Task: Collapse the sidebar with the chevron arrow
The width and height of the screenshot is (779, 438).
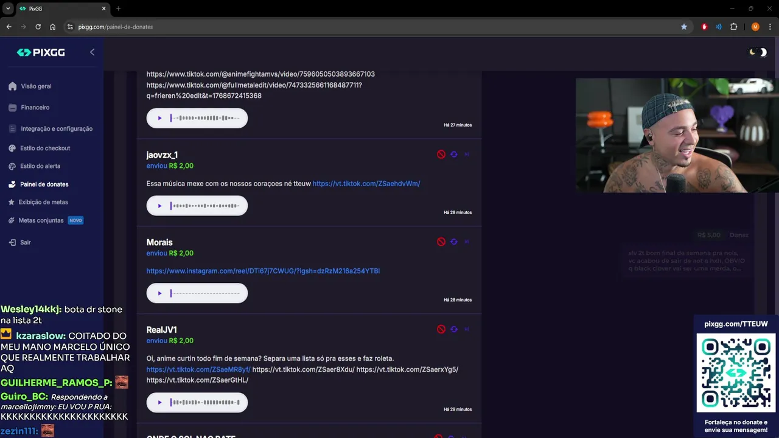Action: point(93,52)
